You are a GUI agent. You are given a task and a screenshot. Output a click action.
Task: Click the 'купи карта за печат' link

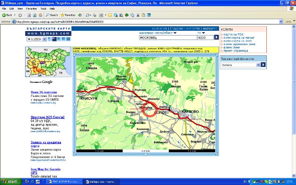(x=239, y=37)
